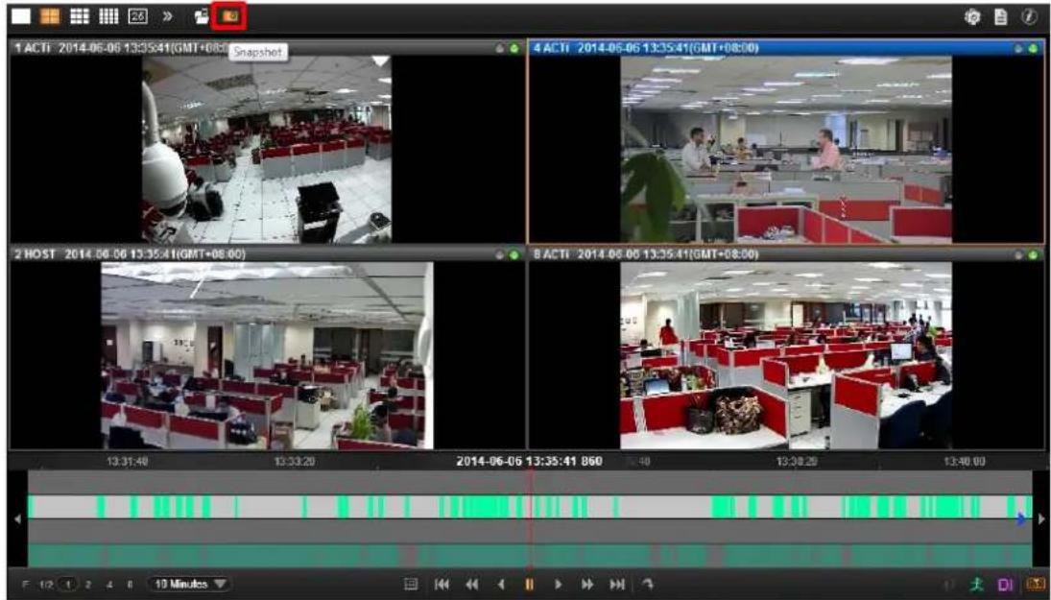This screenshot has width=1051, height=600.
Task: Shift timeline earlier with left arrow
Action: pyautogui.click(x=17, y=518)
